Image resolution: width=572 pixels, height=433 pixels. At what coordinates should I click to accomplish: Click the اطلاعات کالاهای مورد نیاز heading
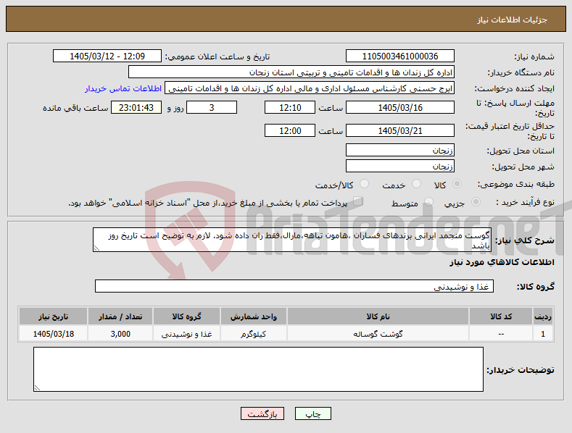[502, 262]
